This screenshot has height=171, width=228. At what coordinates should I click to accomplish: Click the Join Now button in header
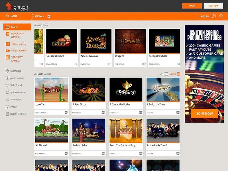[x=213, y=6]
